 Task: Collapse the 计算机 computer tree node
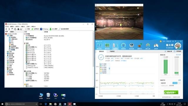pyautogui.click(x=6, y=36)
